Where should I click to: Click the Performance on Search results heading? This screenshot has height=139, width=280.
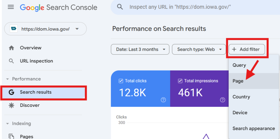click(x=159, y=29)
